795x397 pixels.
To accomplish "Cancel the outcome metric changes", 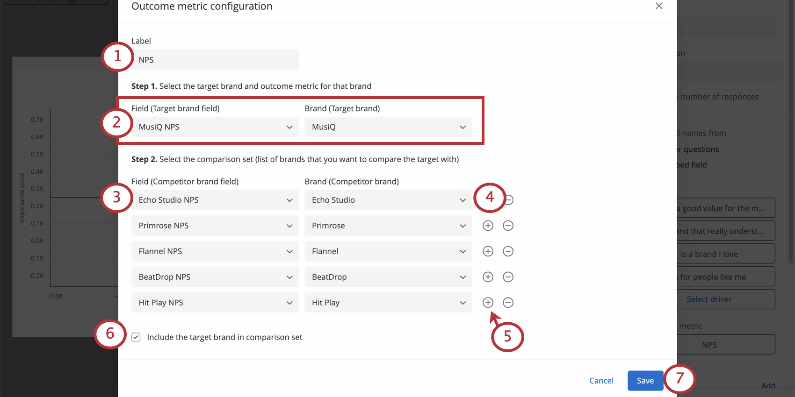I will click(601, 380).
